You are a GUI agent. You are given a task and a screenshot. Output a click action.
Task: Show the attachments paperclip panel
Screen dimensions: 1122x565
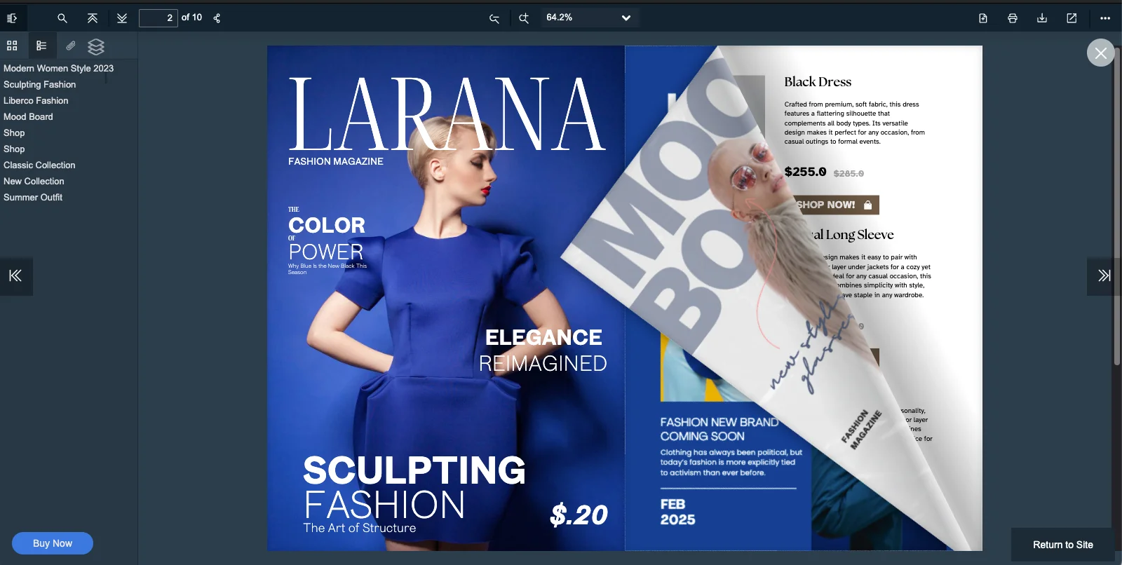(x=70, y=46)
